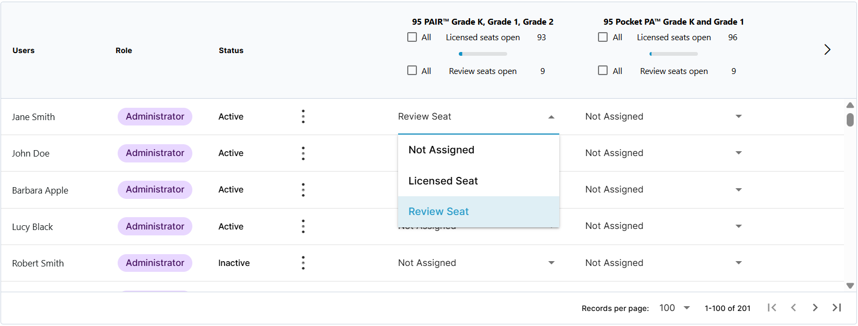This screenshot has height=326, width=858.
Task: Open the three-dot menu for Jane Smith
Action: pyautogui.click(x=303, y=116)
